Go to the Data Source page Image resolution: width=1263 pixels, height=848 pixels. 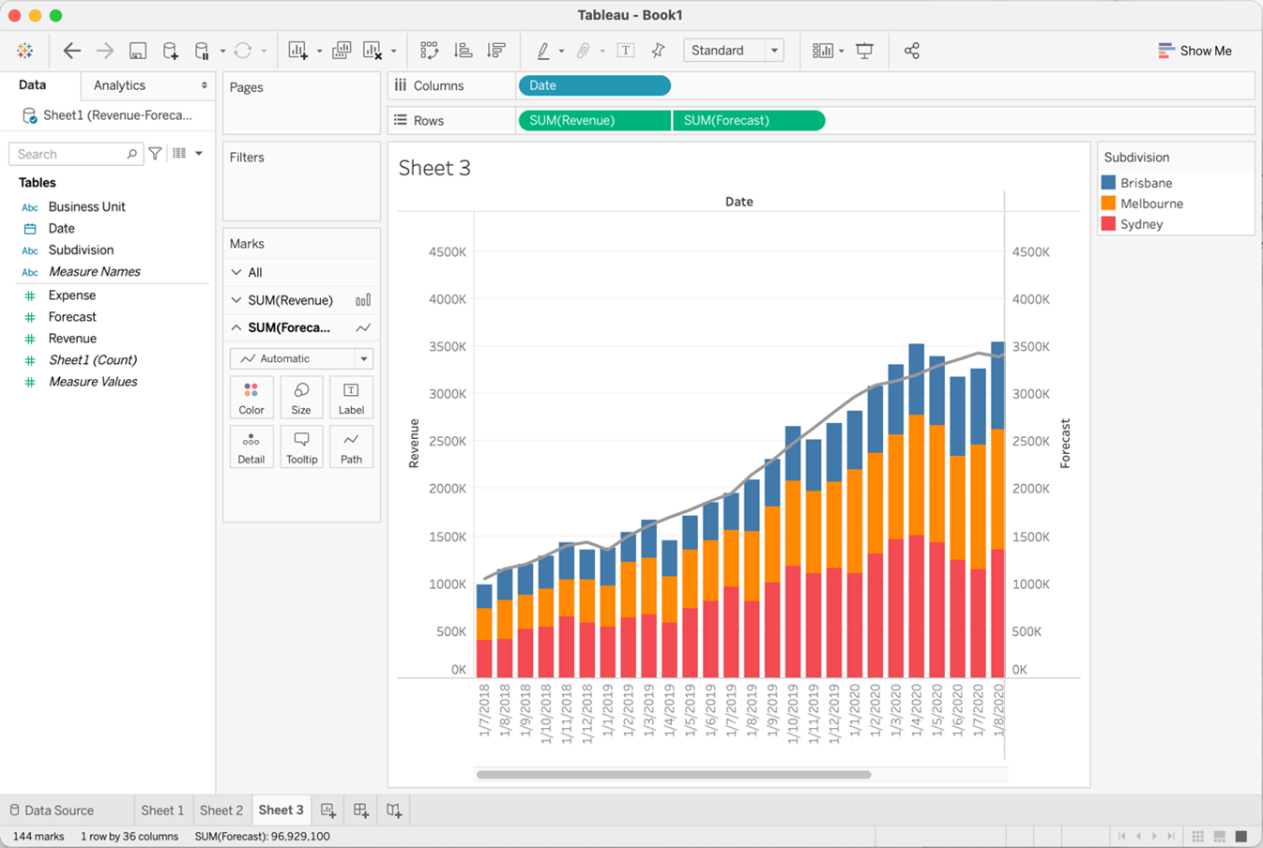pos(59,810)
